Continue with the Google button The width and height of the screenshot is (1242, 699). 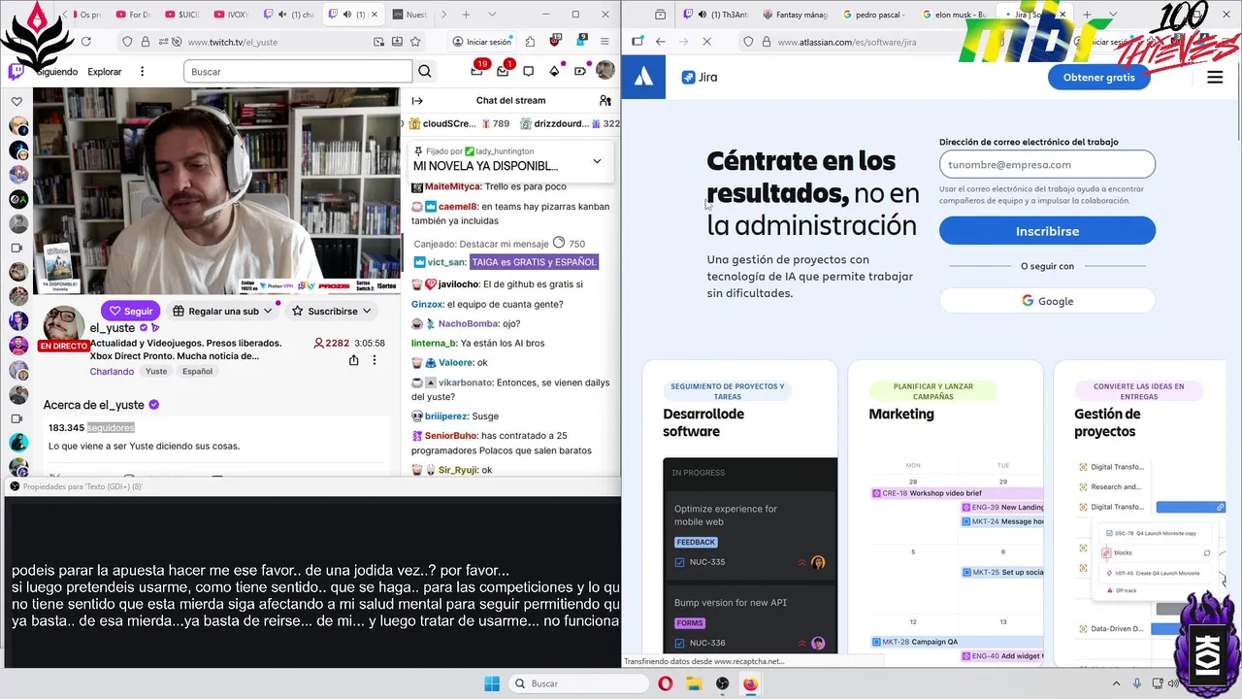point(1047,301)
